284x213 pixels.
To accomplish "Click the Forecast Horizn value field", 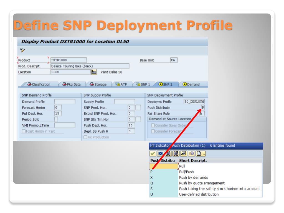I will coord(58,108).
